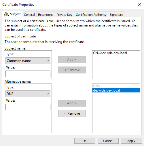Open the Extensions tab
Screen dimensions: 144x146
pyautogui.click(x=46, y=15)
